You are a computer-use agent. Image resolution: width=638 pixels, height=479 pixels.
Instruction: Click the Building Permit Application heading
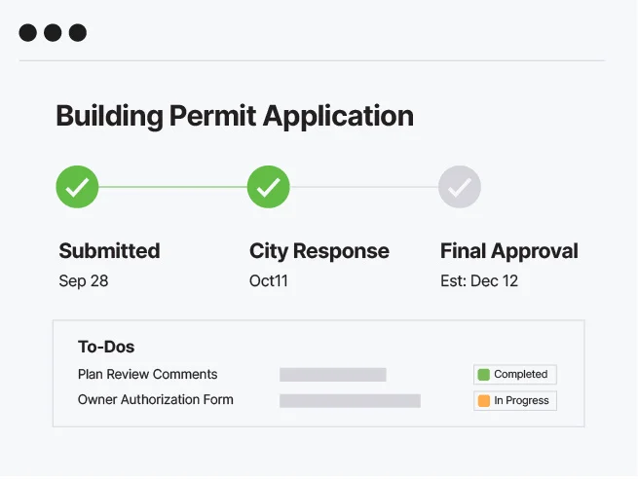tap(234, 116)
